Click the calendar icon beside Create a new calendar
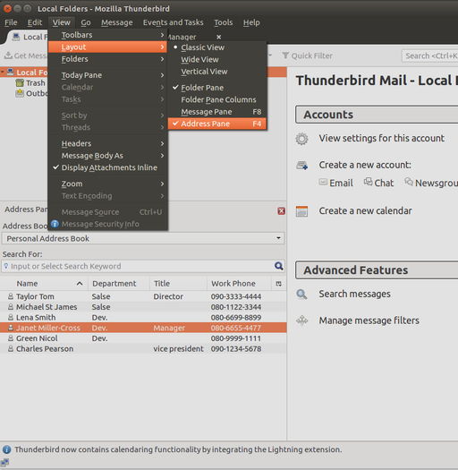This screenshot has width=458, height=470. click(x=301, y=211)
